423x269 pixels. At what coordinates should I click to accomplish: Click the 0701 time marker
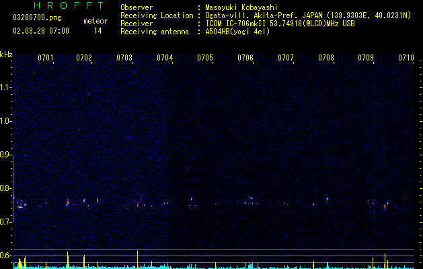45,58
